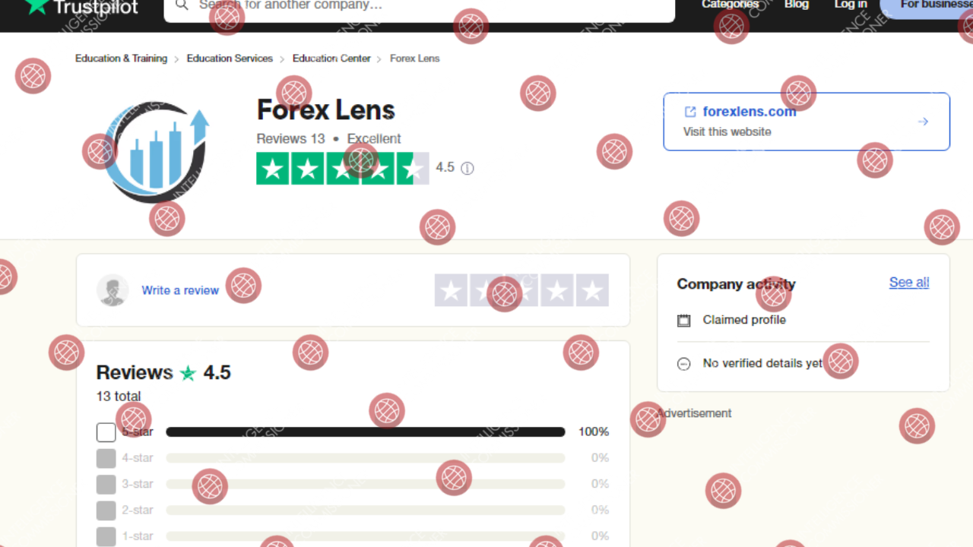Viewport: 973px width, 547px height.
Task: Check the 1-star filter checkbox
Action: [106, 536]
